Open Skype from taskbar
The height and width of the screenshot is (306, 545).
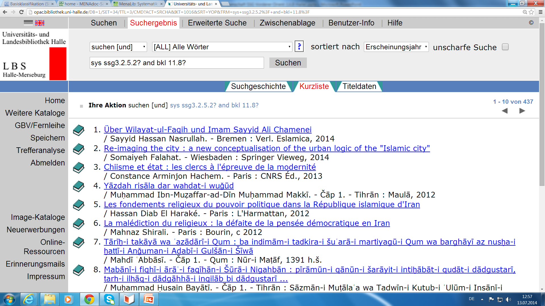pyautogui.click(x=109, y=299)
